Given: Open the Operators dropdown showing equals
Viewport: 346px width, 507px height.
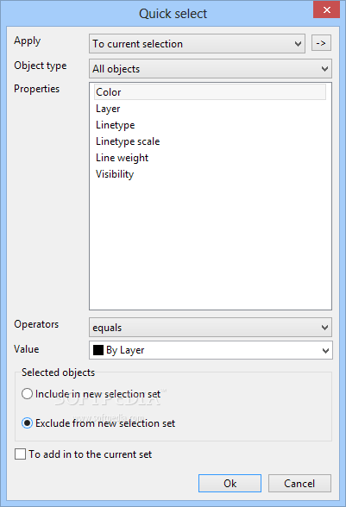Looking at the screenshot, I should tap(211, 328).
